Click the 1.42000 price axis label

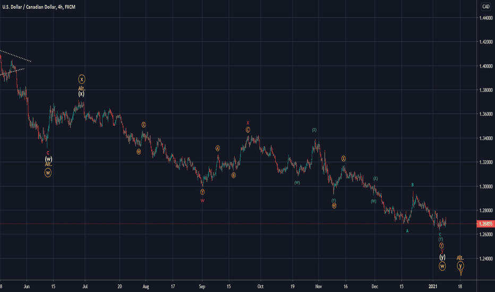pyautogui.click(x=486, y=42)
